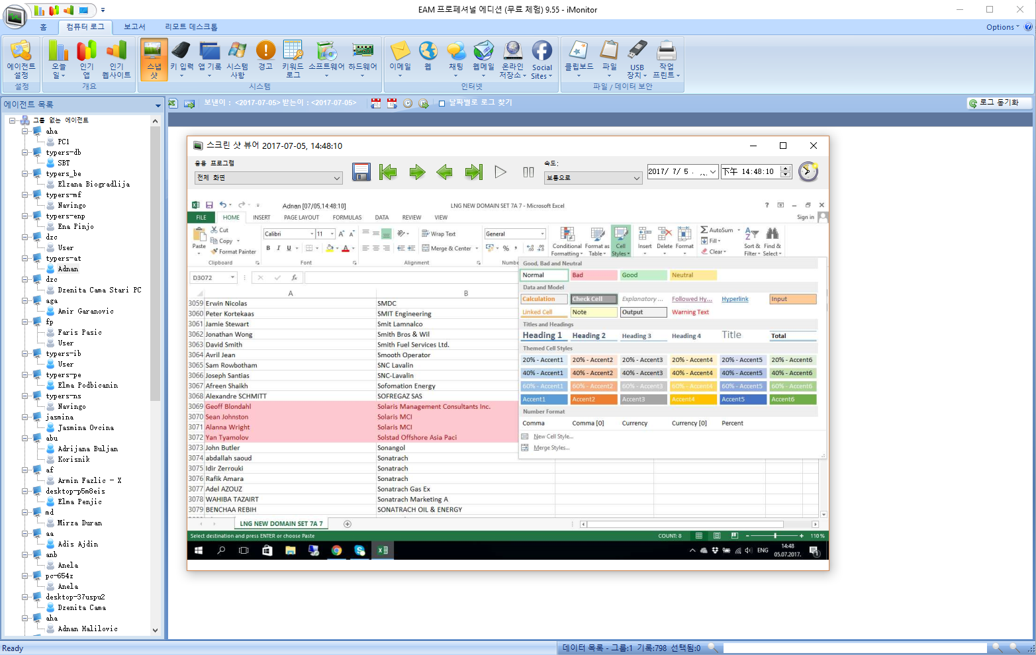This screenshot has width=1036, height=655.
Task: Click the status bar search input field
Action: point(854,648)
